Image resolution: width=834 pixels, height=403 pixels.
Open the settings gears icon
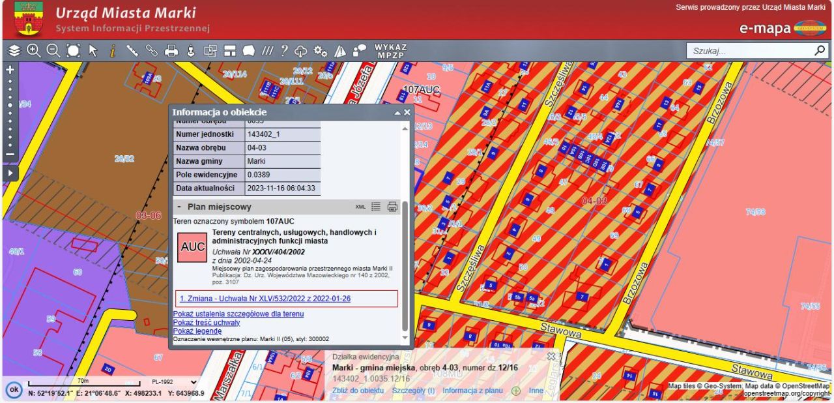coord(320,50)
